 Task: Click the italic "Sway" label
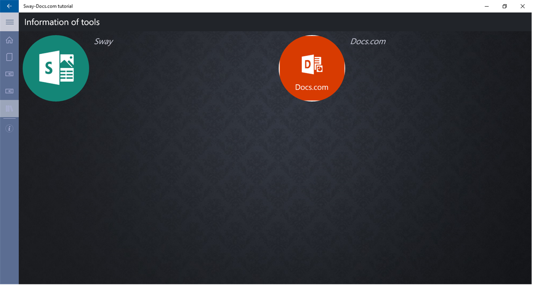(x=103, y=41)
